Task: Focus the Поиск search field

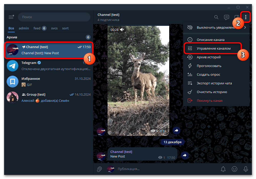Action: 54,17
